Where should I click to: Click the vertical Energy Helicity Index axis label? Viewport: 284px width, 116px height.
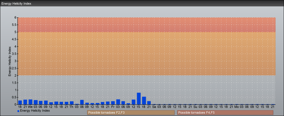click(x=10, y=61)
